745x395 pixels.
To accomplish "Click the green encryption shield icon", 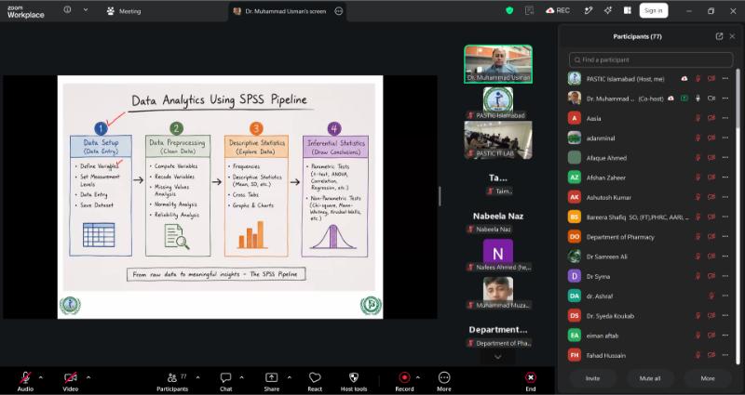I will pos(509,10).
